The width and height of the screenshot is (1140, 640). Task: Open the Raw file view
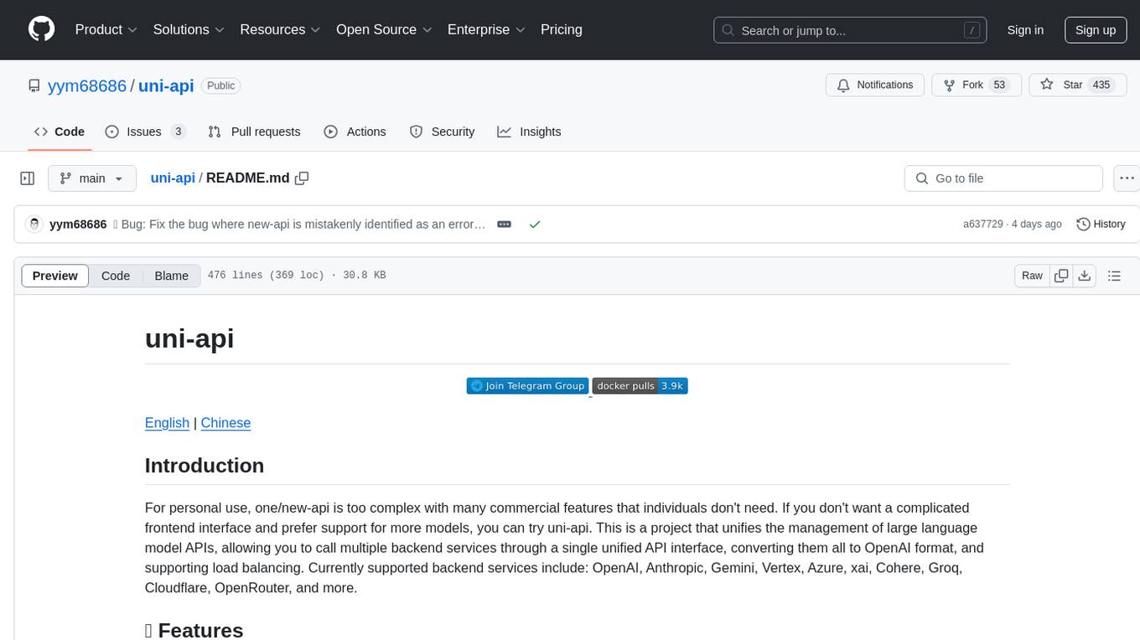[x=1032, y=276]
